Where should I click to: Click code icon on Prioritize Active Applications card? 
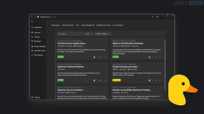[x=100, y=57]
